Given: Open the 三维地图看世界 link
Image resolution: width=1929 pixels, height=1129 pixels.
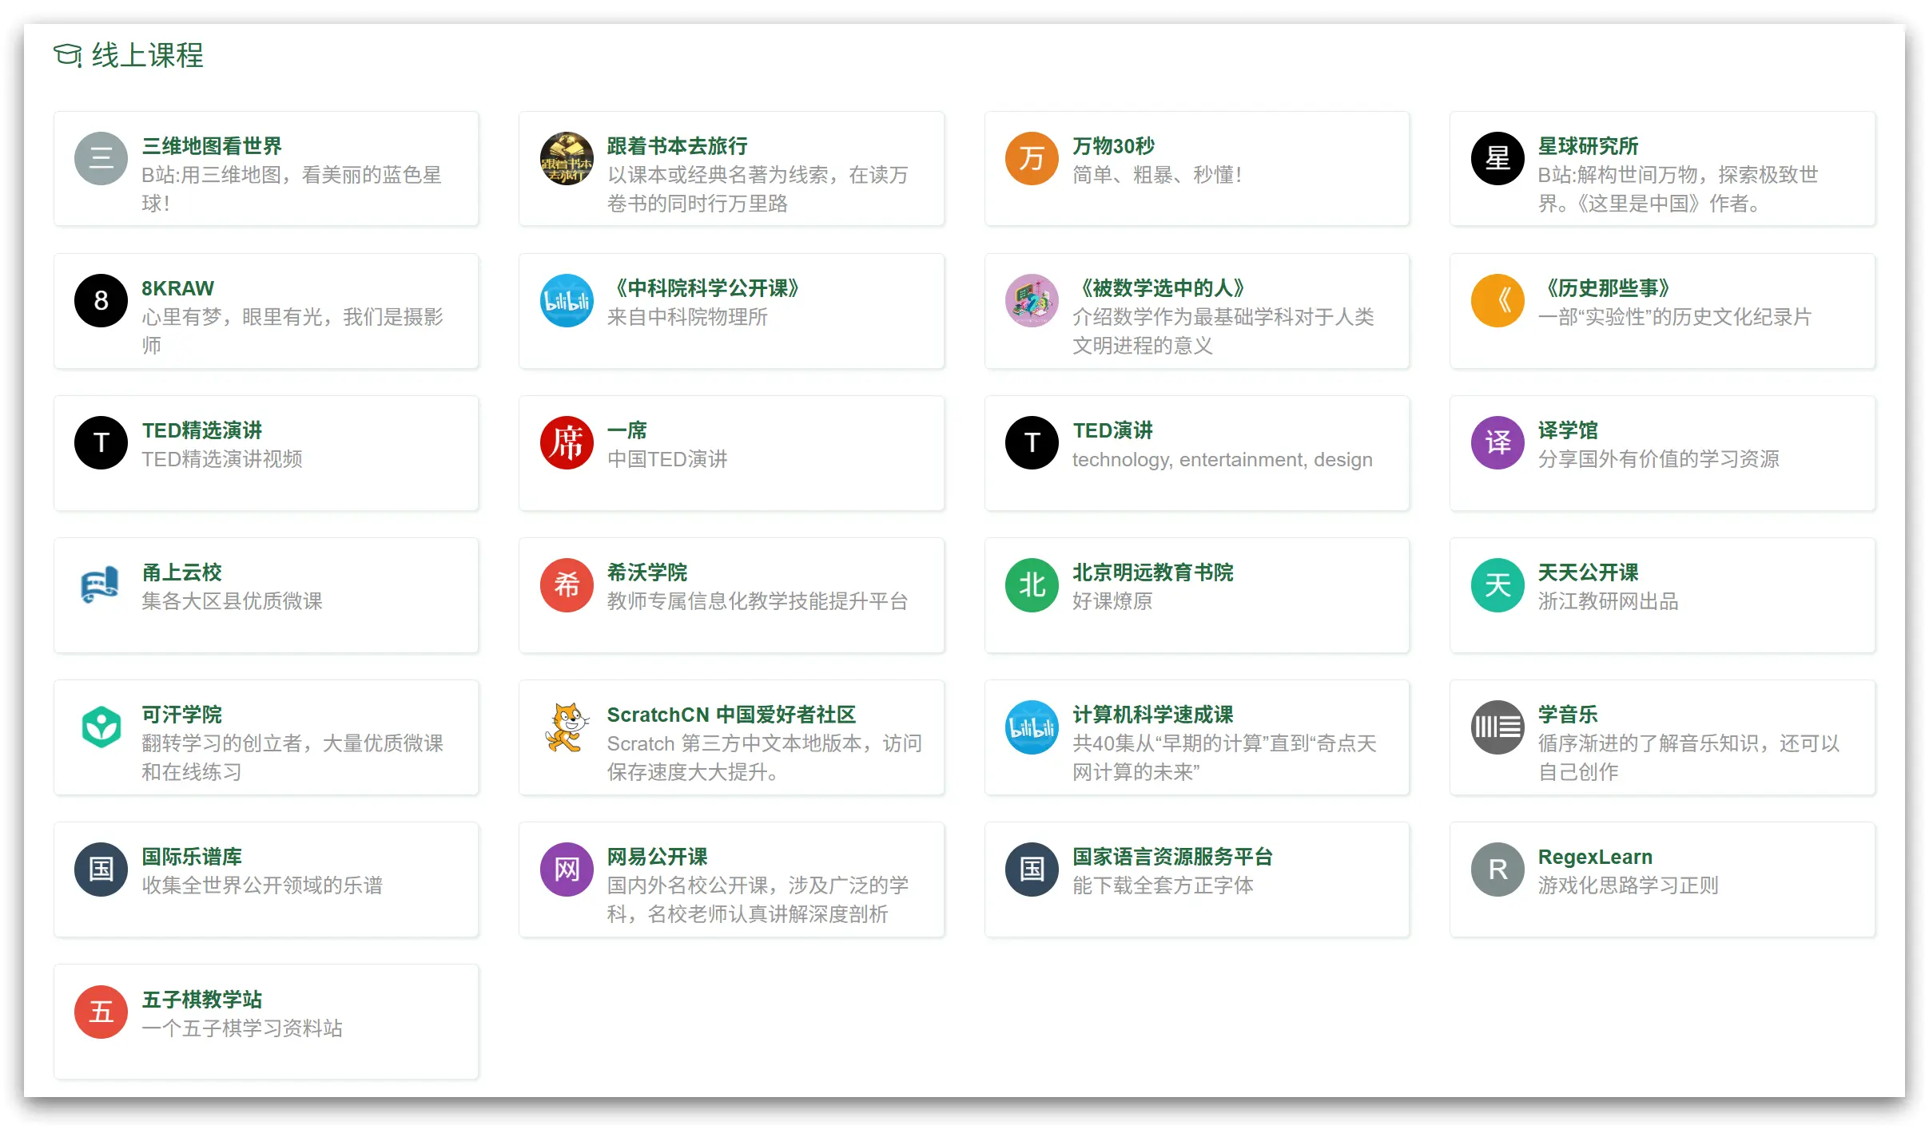Looking at the screenshot, I should 212,146.
